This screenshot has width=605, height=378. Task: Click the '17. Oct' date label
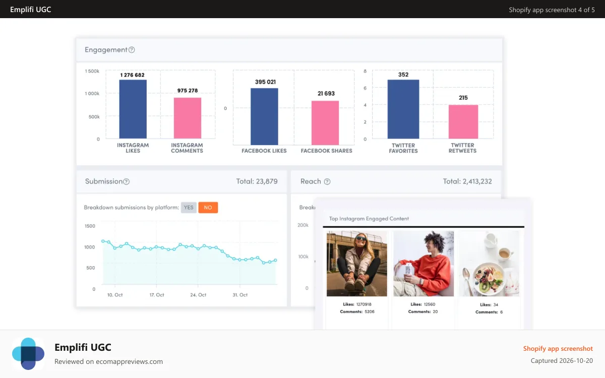pyautogui.click(x=157, y=295)
